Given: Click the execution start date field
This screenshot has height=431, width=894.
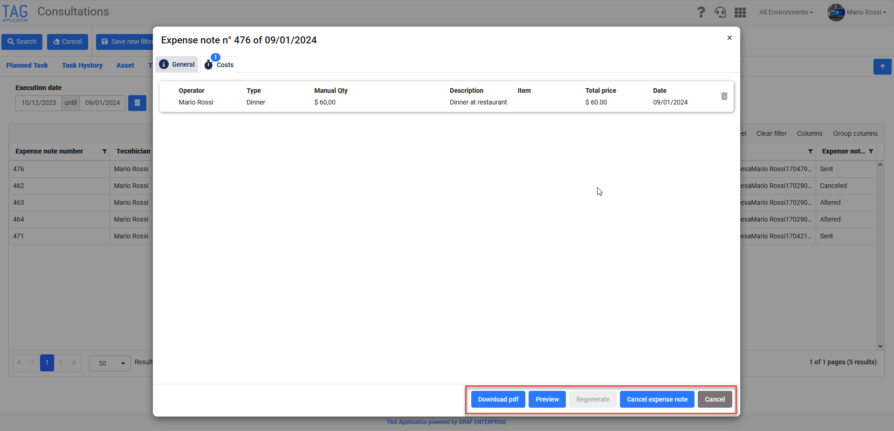Looking at the screenshot, I should pyautogui.click(x=39, y=103).
